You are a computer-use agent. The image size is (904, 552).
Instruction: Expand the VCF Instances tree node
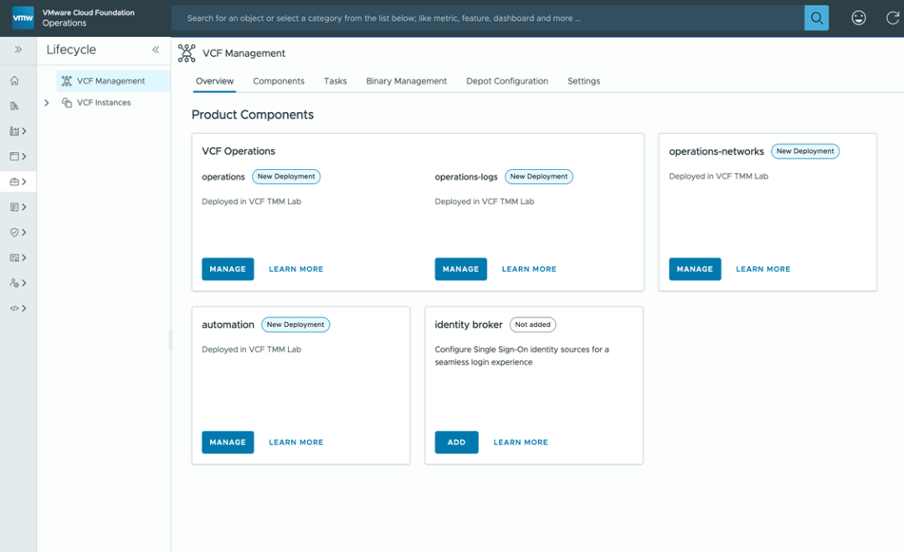coord(47,103)
